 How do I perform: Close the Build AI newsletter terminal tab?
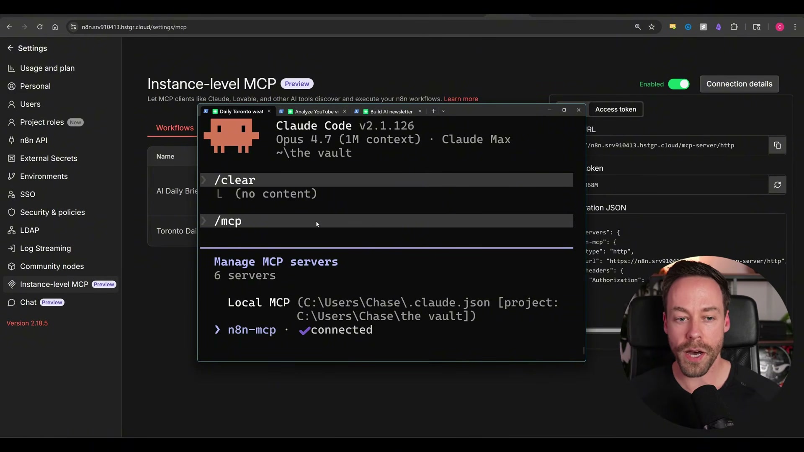420,111
